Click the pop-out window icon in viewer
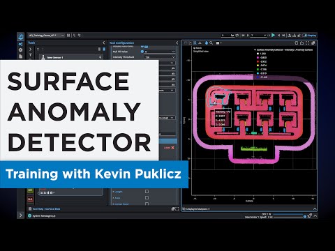 (x=313, y=43)
